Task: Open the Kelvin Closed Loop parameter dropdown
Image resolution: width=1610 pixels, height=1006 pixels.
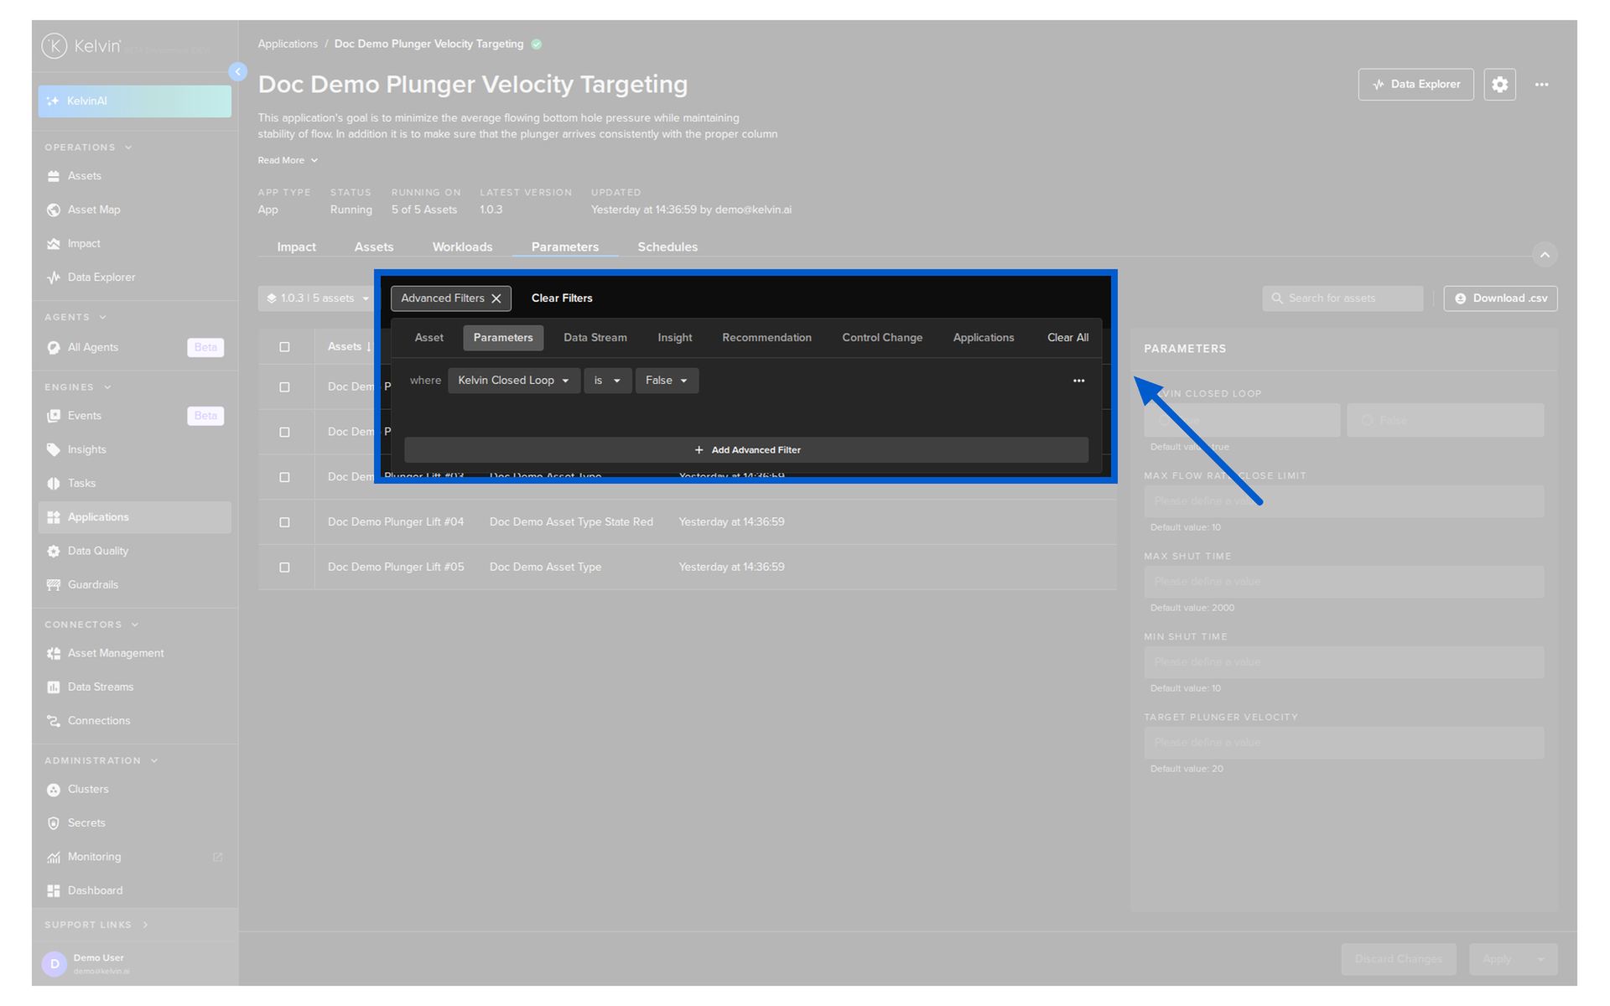Action: point(513,381)
